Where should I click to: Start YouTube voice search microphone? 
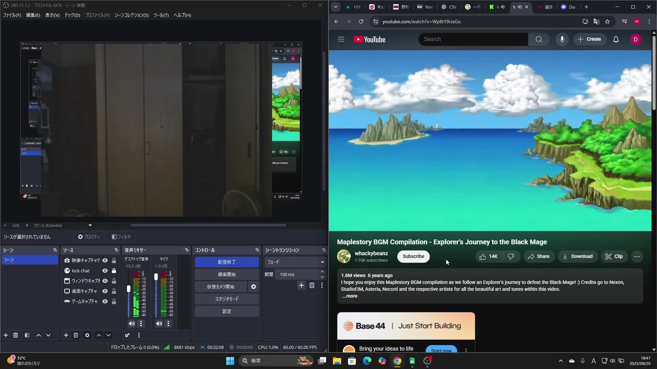click(562, 39)
